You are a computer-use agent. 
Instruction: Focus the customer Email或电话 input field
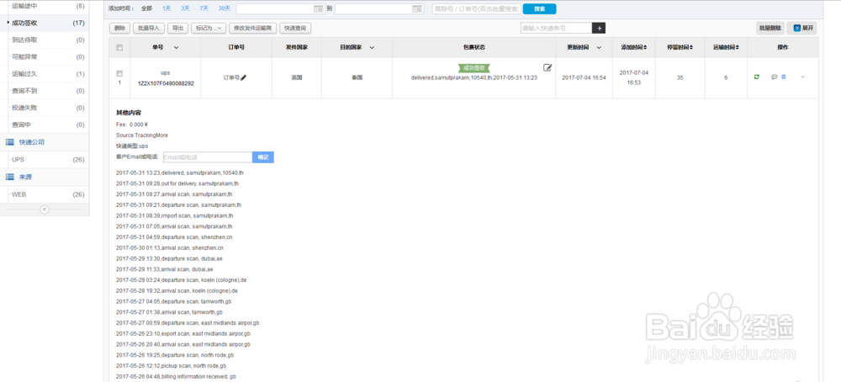point(208,157)
